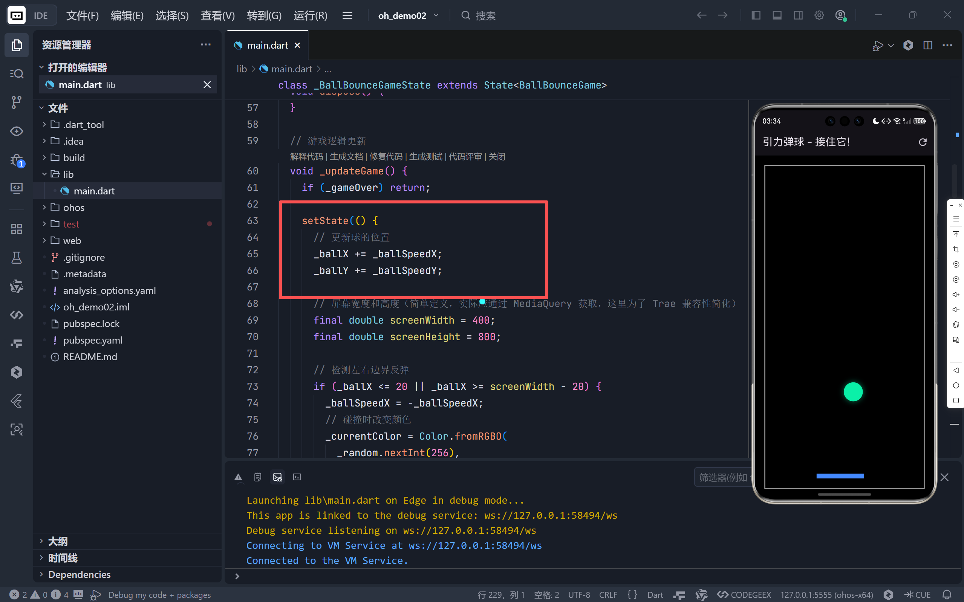Split the editor to the right

pyautogui.click(x=927, y=45)
